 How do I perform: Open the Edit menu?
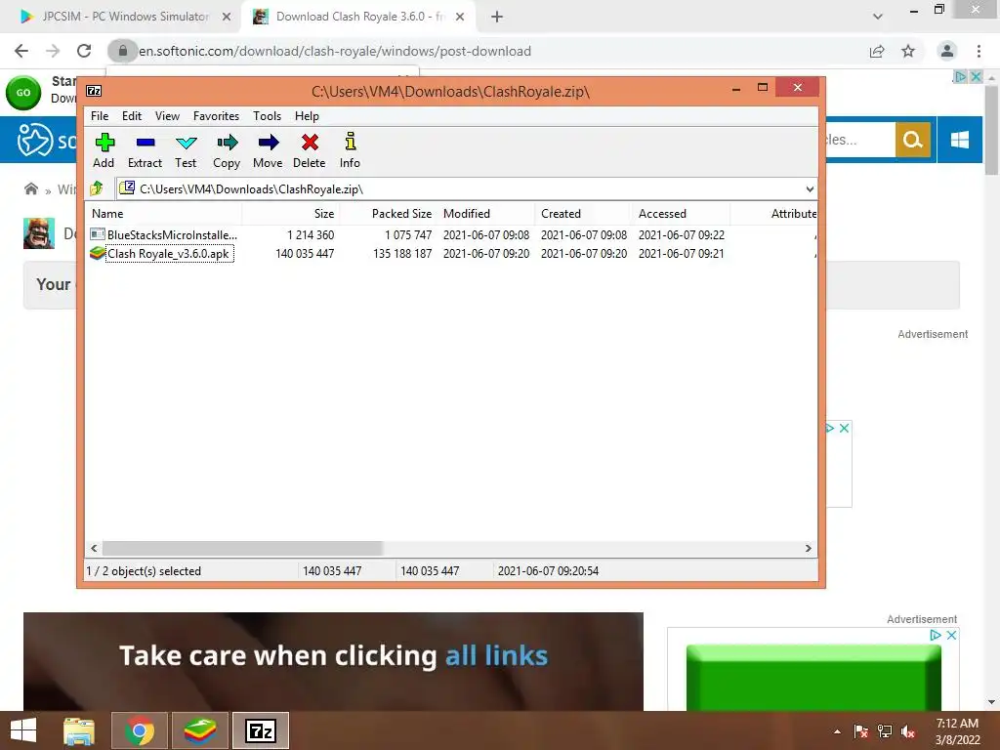point(132,116)
